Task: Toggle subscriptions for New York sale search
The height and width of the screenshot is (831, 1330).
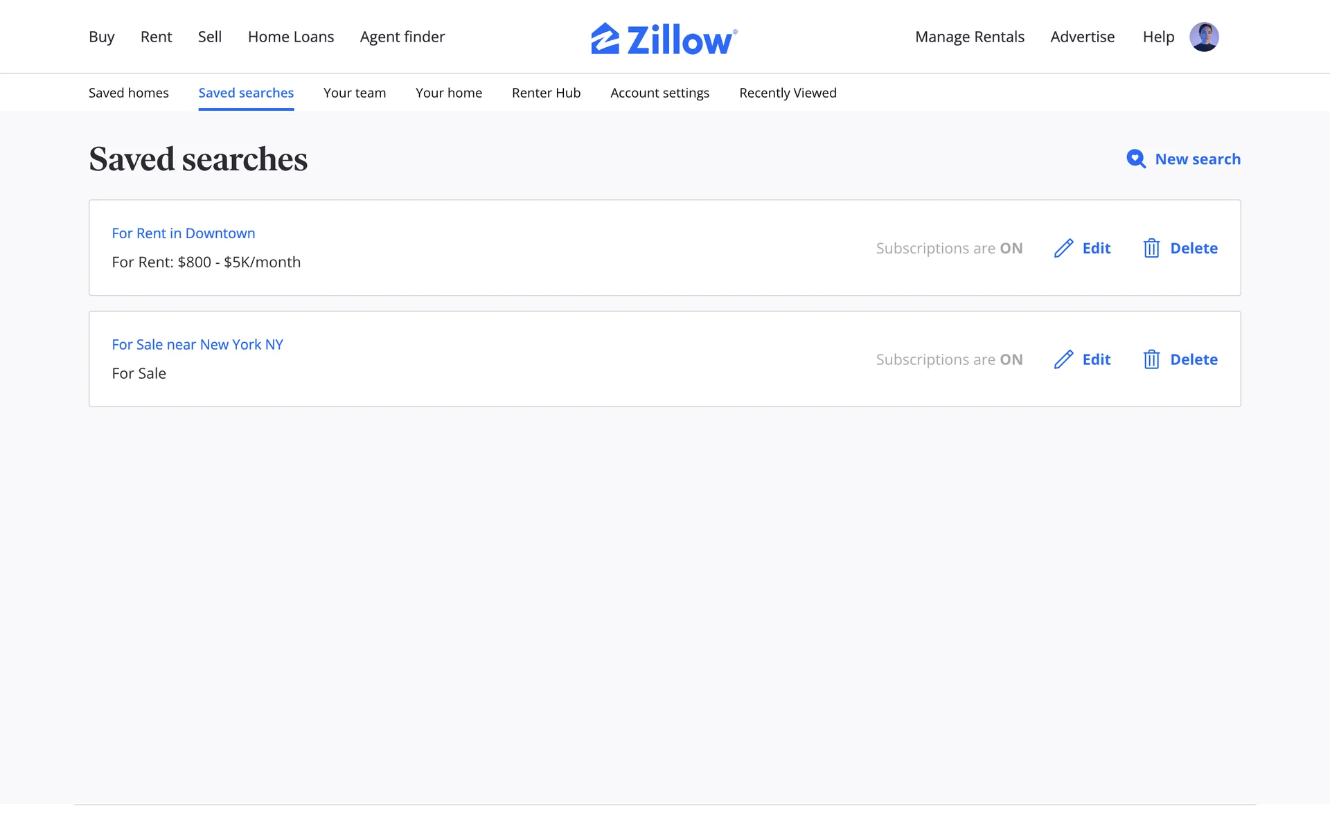Action: [x=949, y=359]
